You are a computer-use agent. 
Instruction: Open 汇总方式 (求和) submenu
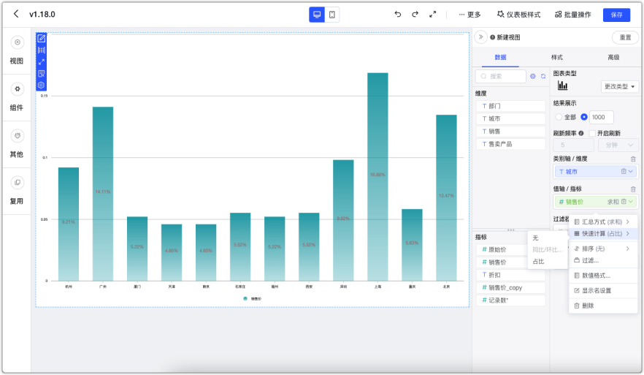point(602,222)
